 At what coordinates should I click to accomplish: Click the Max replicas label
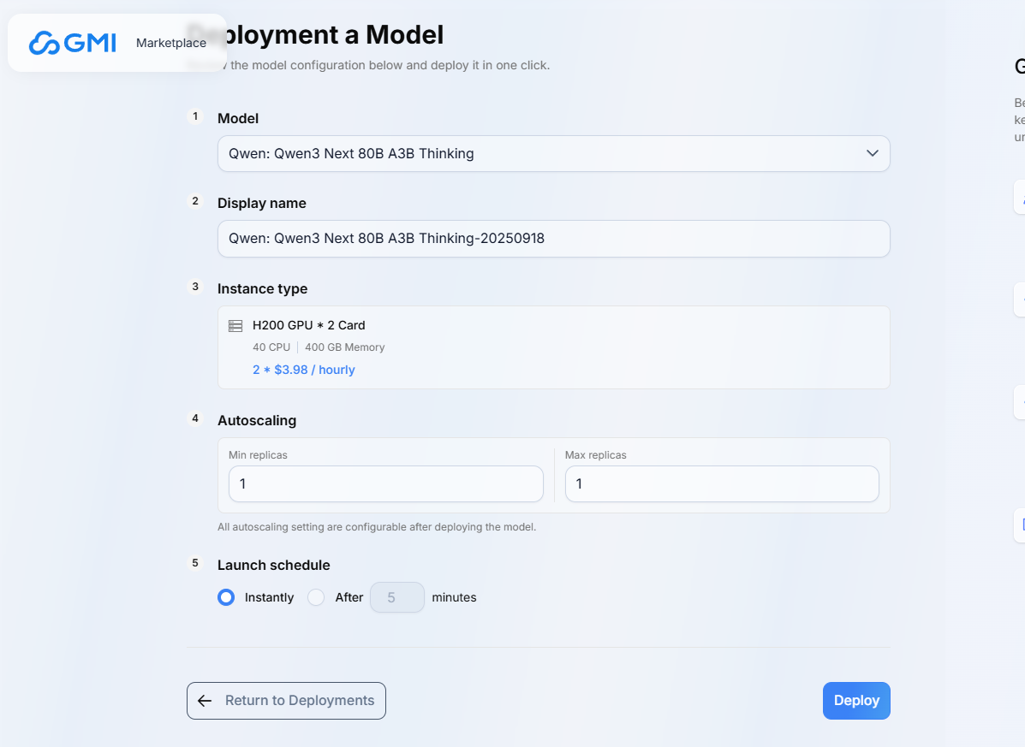pyautogui.click(x=595, y=455)
